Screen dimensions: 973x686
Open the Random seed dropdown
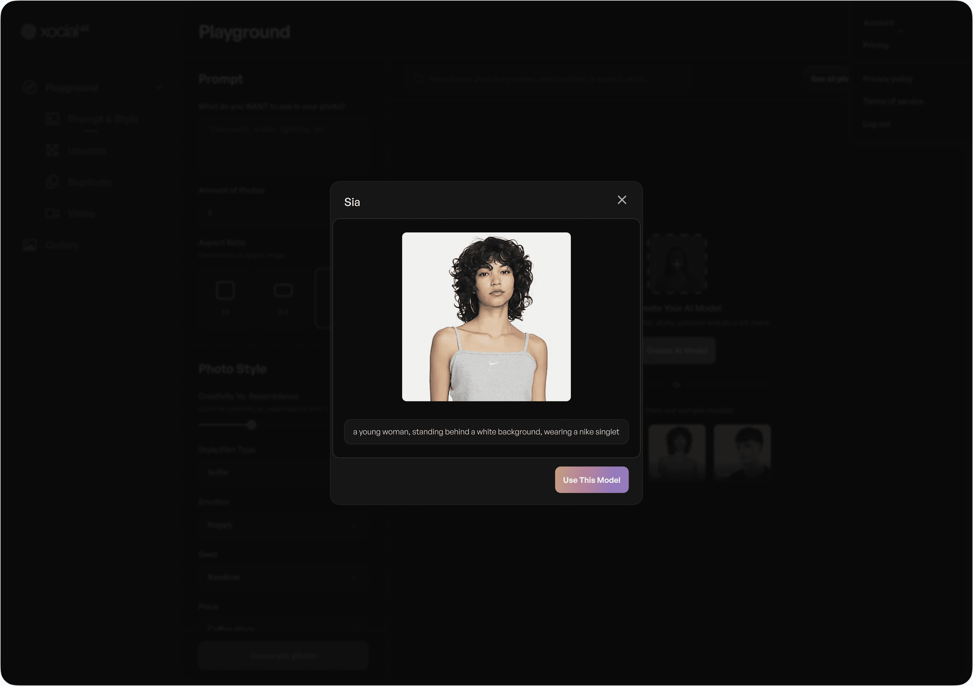(x=283, y=577)
